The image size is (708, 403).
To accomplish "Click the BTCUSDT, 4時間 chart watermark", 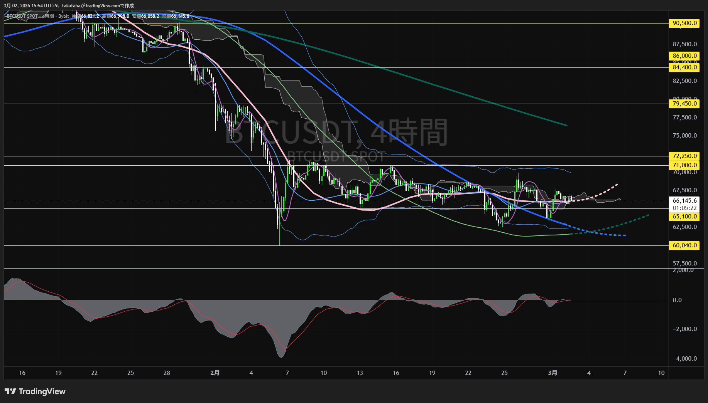I will pyautogui.click(x=336, y=132).
